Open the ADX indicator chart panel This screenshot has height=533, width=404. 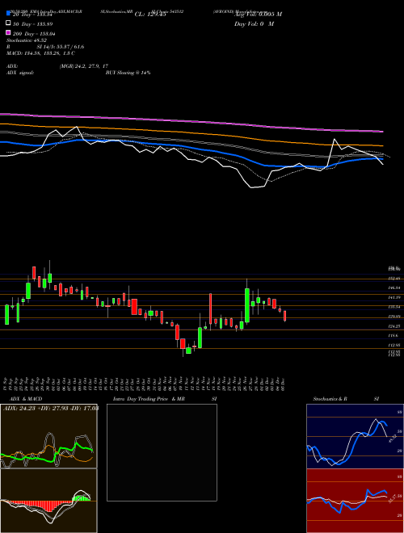[48, 436]
